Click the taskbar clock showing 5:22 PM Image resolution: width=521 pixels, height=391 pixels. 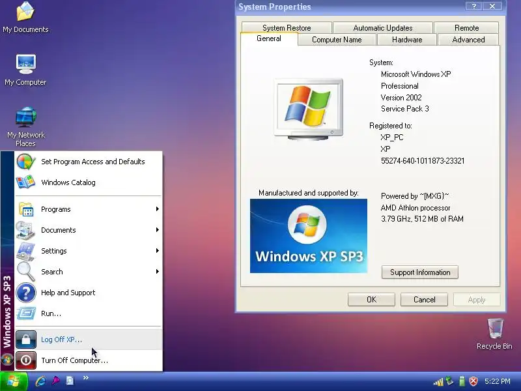498,381
